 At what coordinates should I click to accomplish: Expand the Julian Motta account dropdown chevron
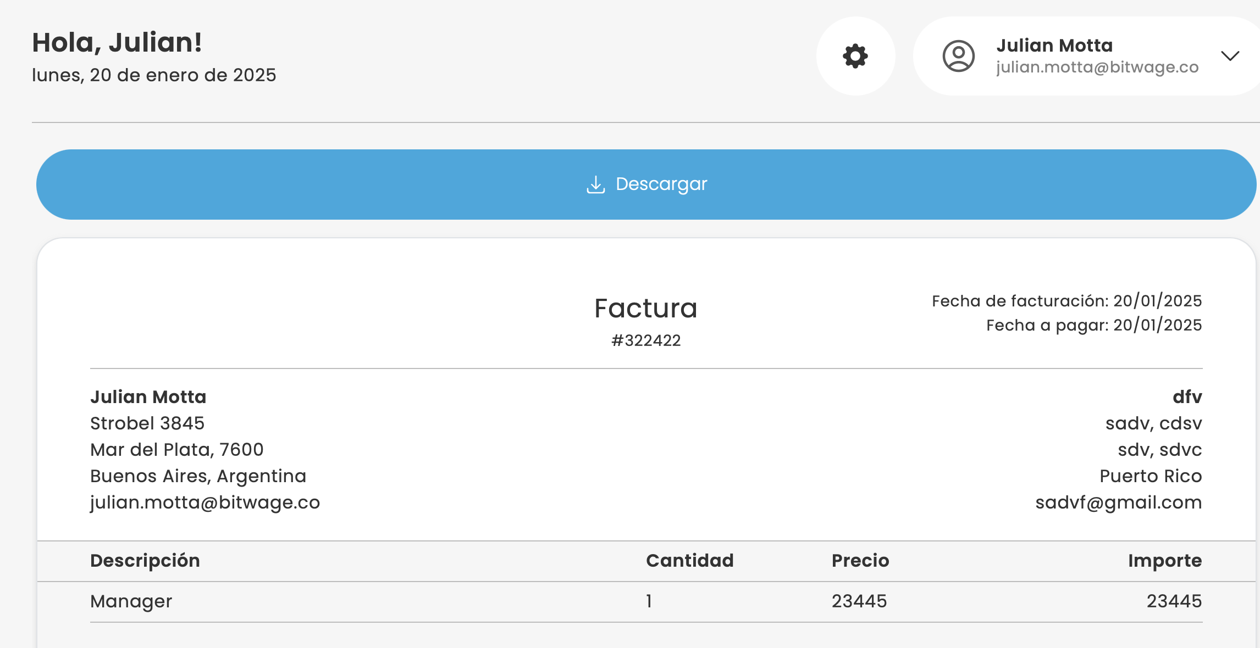pyautogui.click(x=1230, y=56)
